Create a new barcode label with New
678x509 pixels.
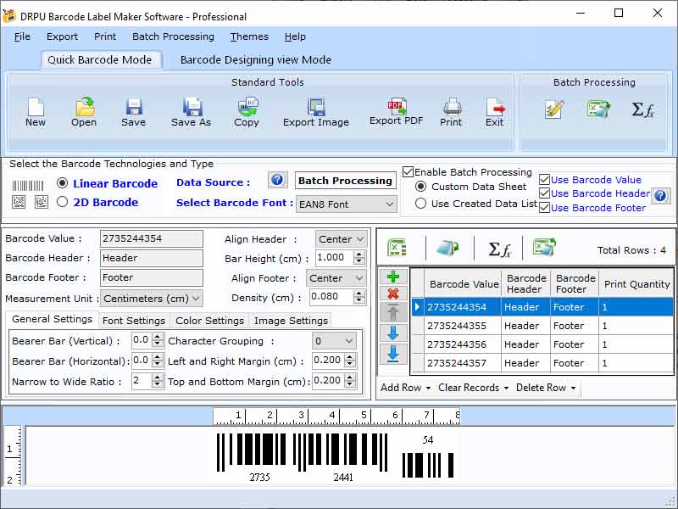click(35, 111)
